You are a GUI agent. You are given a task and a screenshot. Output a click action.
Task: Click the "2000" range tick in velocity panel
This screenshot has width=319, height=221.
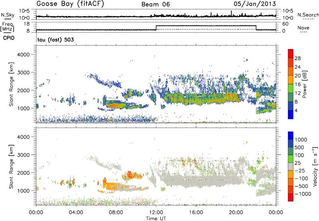[24, 173]
